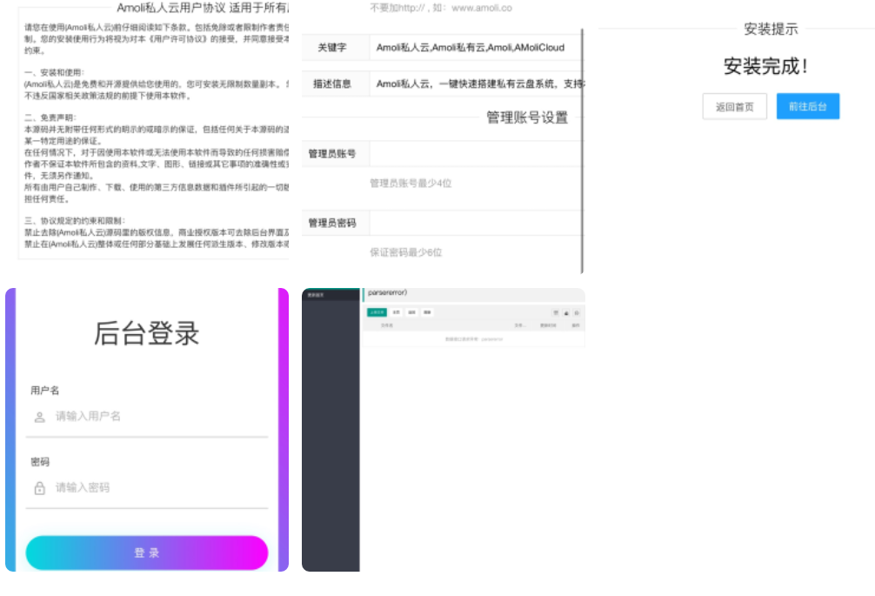875x596 pixels.
Task: Click the user icon beside the username field
Action: [x=39, y=417]
